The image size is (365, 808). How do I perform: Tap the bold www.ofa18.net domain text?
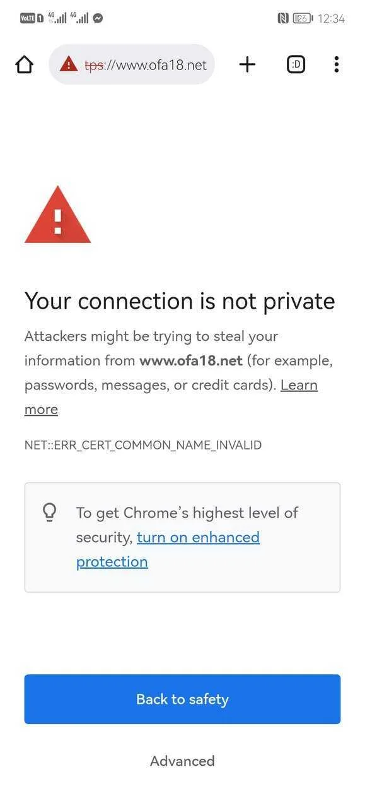click(x=191, y=360)
